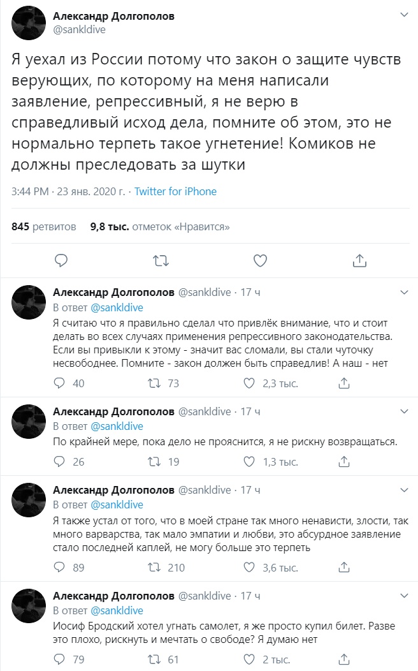Open the author's avatar in main tweet
Screen dimensions: 418x671
[27, 22]
